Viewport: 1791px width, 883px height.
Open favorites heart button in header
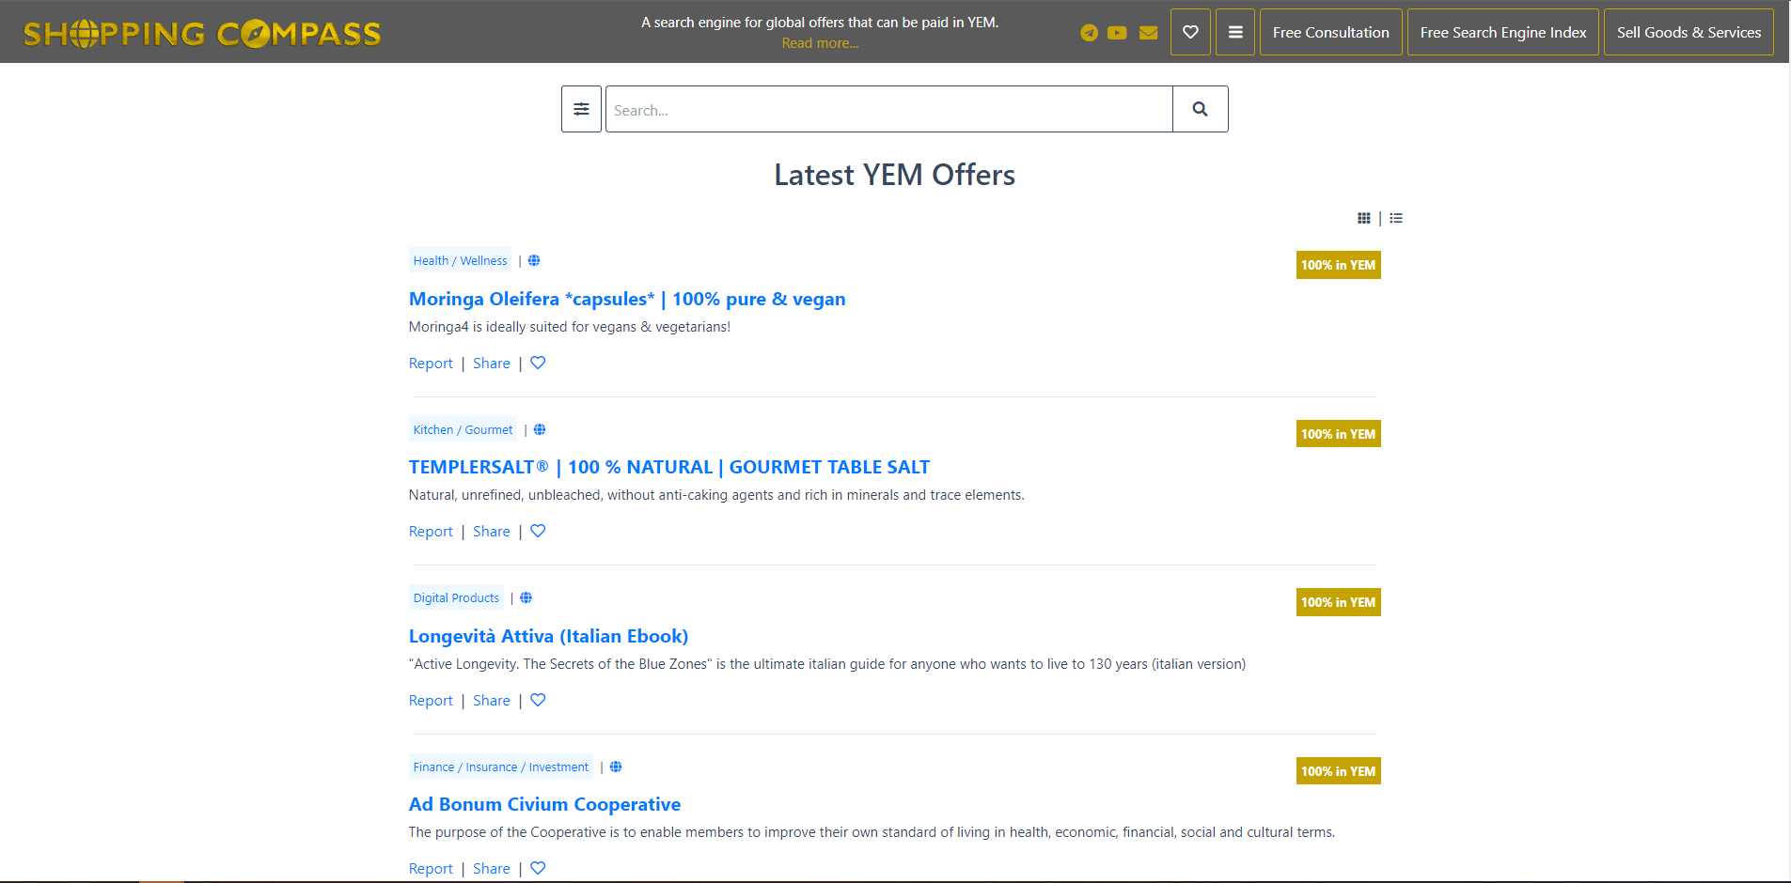click(1190, 32)
